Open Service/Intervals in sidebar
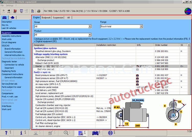 [x=9, y=84]
